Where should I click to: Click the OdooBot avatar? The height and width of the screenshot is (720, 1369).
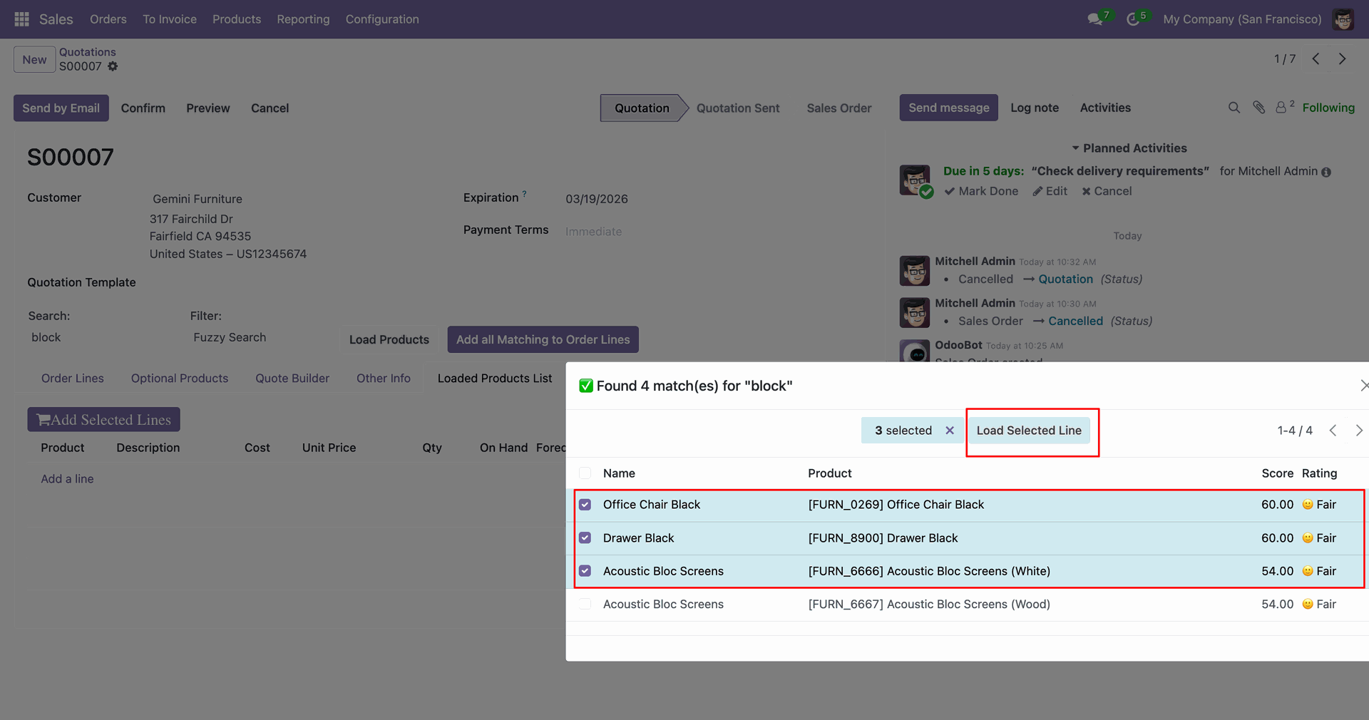[x=915, y=351]
